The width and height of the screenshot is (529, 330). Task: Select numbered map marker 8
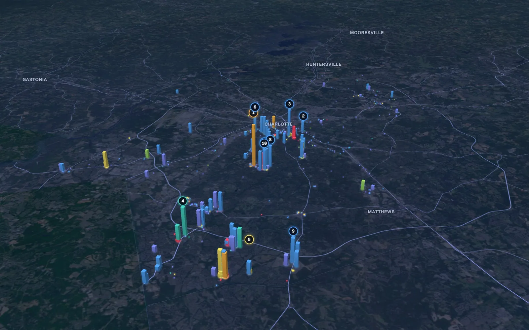[x=270, y=139]
